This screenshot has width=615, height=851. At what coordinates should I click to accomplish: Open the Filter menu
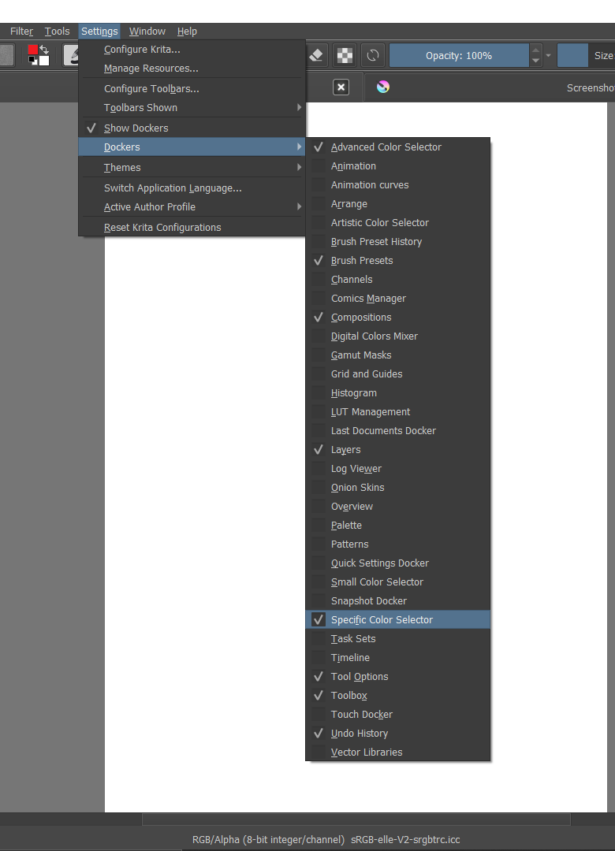(22, 32)
